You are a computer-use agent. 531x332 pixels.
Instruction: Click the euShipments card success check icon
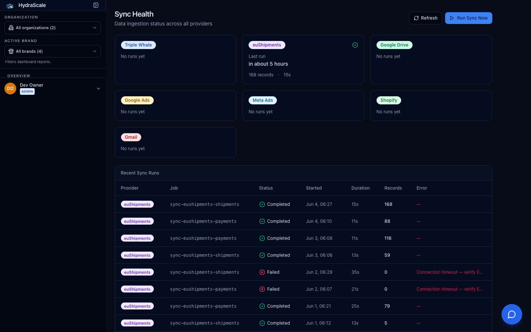[355, 45]
